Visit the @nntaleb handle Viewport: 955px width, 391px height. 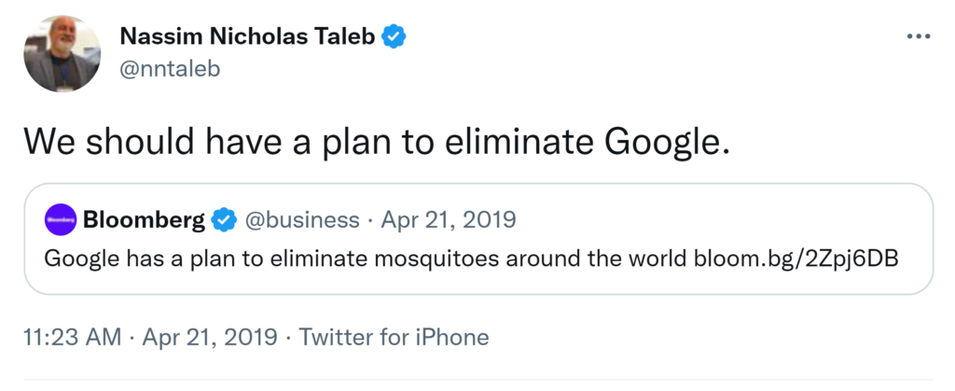[x=170, y=69]
